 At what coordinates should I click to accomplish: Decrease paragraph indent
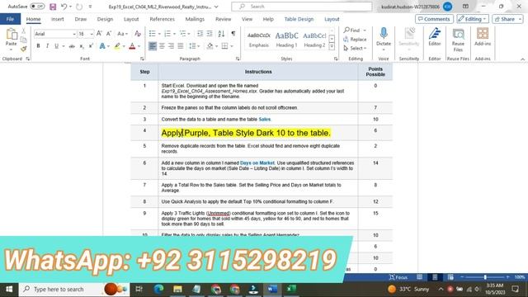click(200, 34)
